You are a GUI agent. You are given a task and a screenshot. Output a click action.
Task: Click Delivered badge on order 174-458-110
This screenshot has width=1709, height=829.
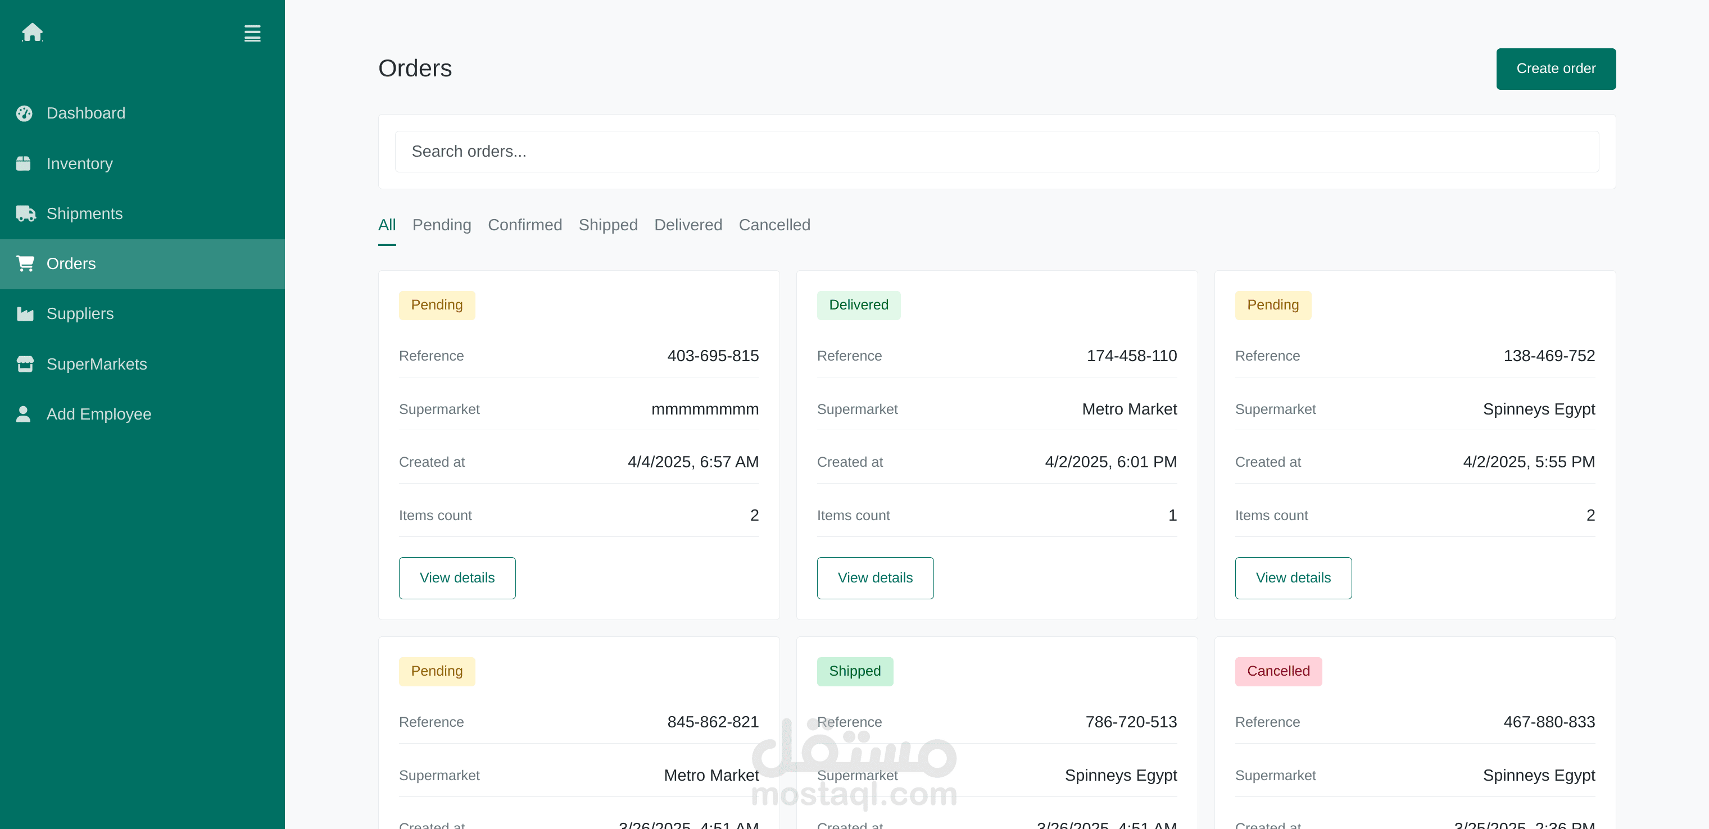pos(859,305)
